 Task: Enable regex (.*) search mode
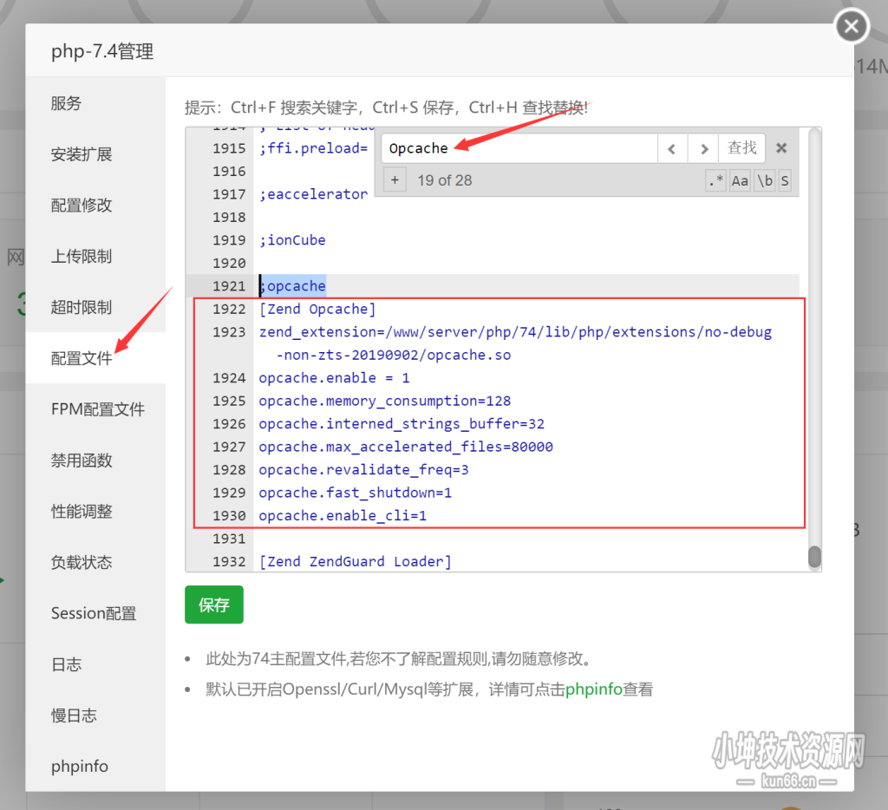point(717,180)
